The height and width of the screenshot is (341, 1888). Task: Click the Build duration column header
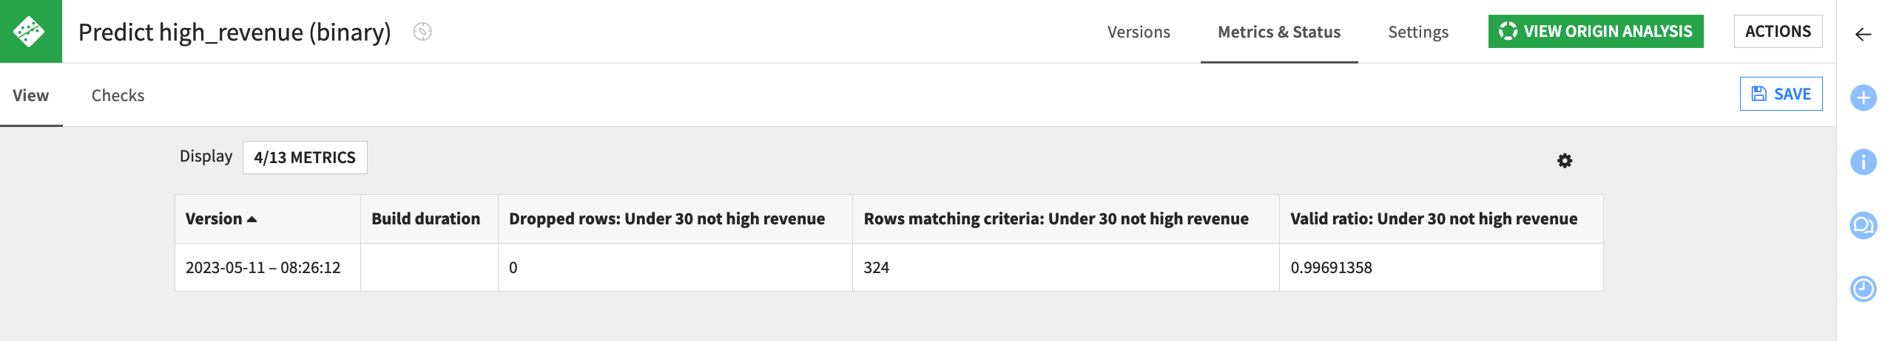(x=425, y=219)
